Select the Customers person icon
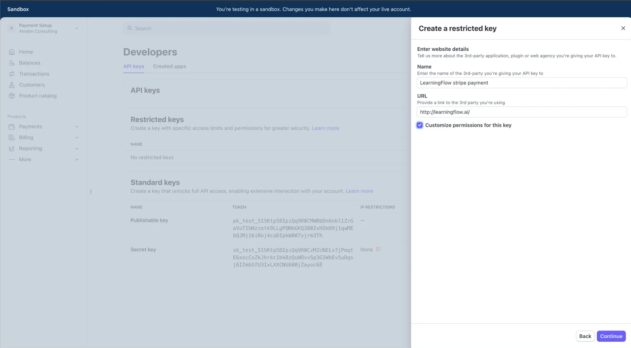 (x=12, y=85)
